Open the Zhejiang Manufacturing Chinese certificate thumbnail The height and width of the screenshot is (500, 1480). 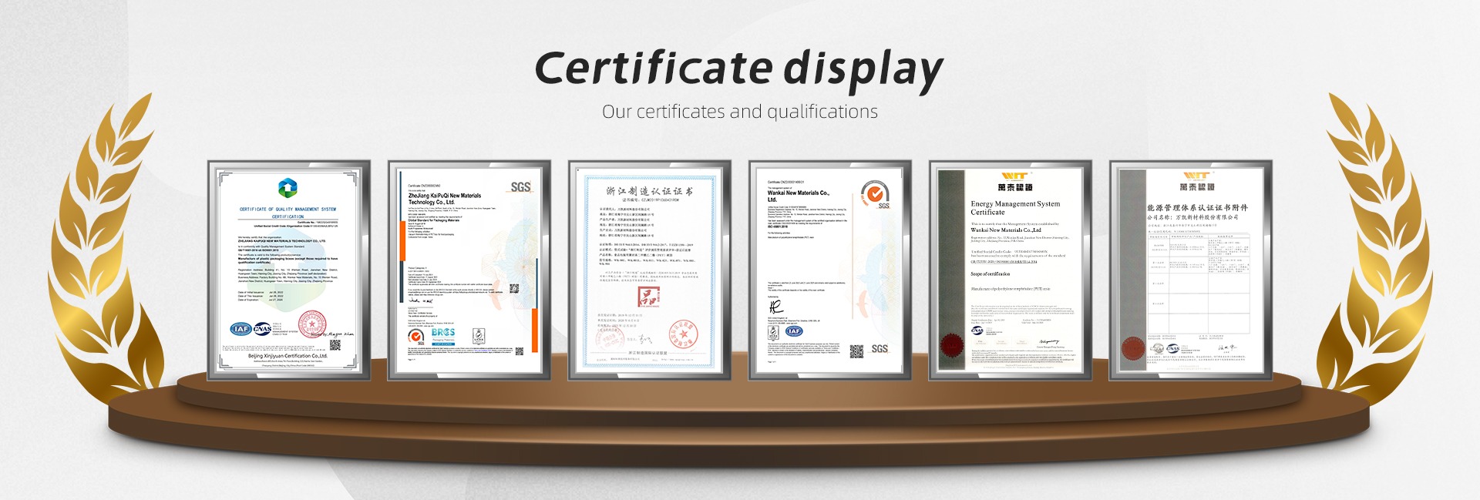click(650, 270)
